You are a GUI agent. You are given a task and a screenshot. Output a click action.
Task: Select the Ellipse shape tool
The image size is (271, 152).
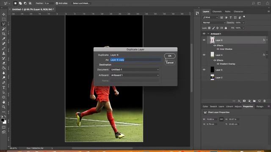pyautogui.click(x=4, y=97)
